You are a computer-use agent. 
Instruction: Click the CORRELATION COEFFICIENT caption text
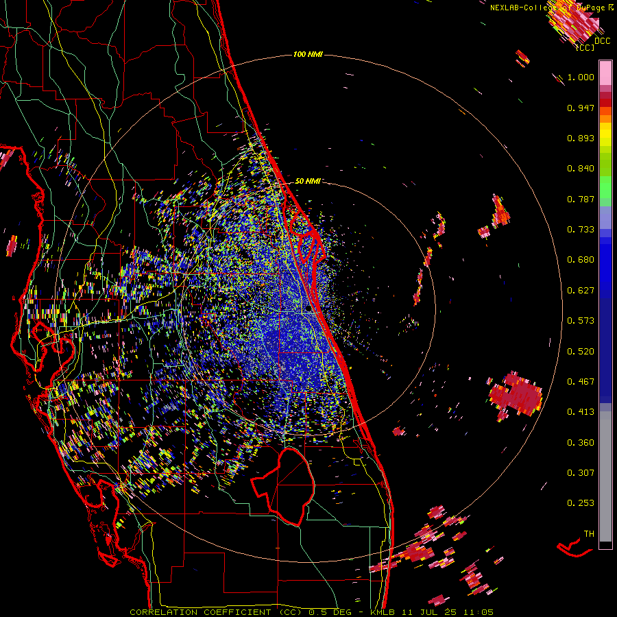click(200, 612)
